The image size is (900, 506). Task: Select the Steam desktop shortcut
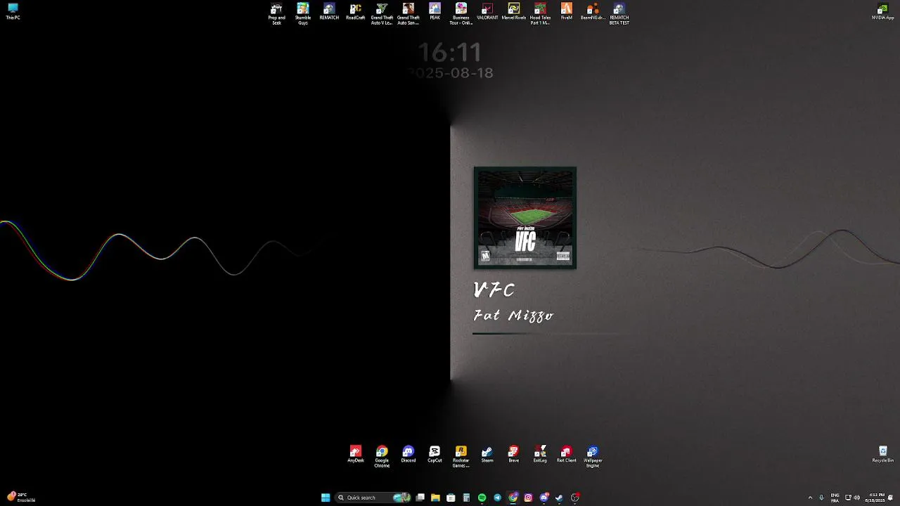pyautogui.click(x=487, y=455)
